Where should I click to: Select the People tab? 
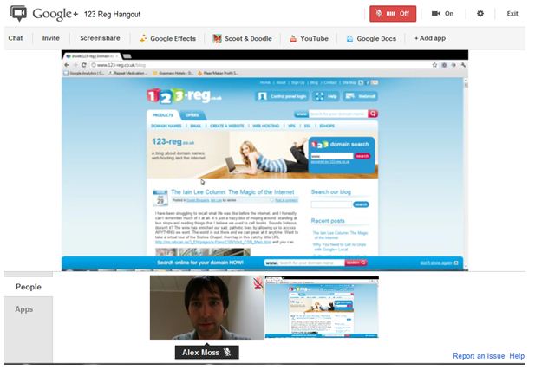29,287
